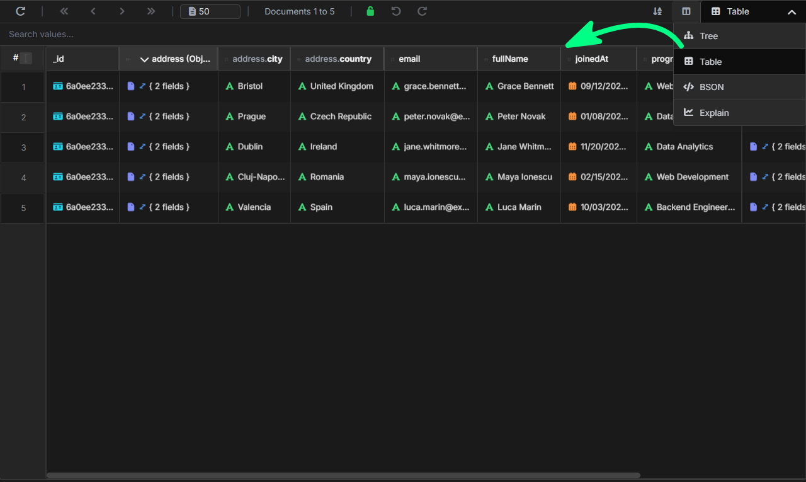
Task: Select the jane.whitmore... email cell
Action: (x=431, y=147)
